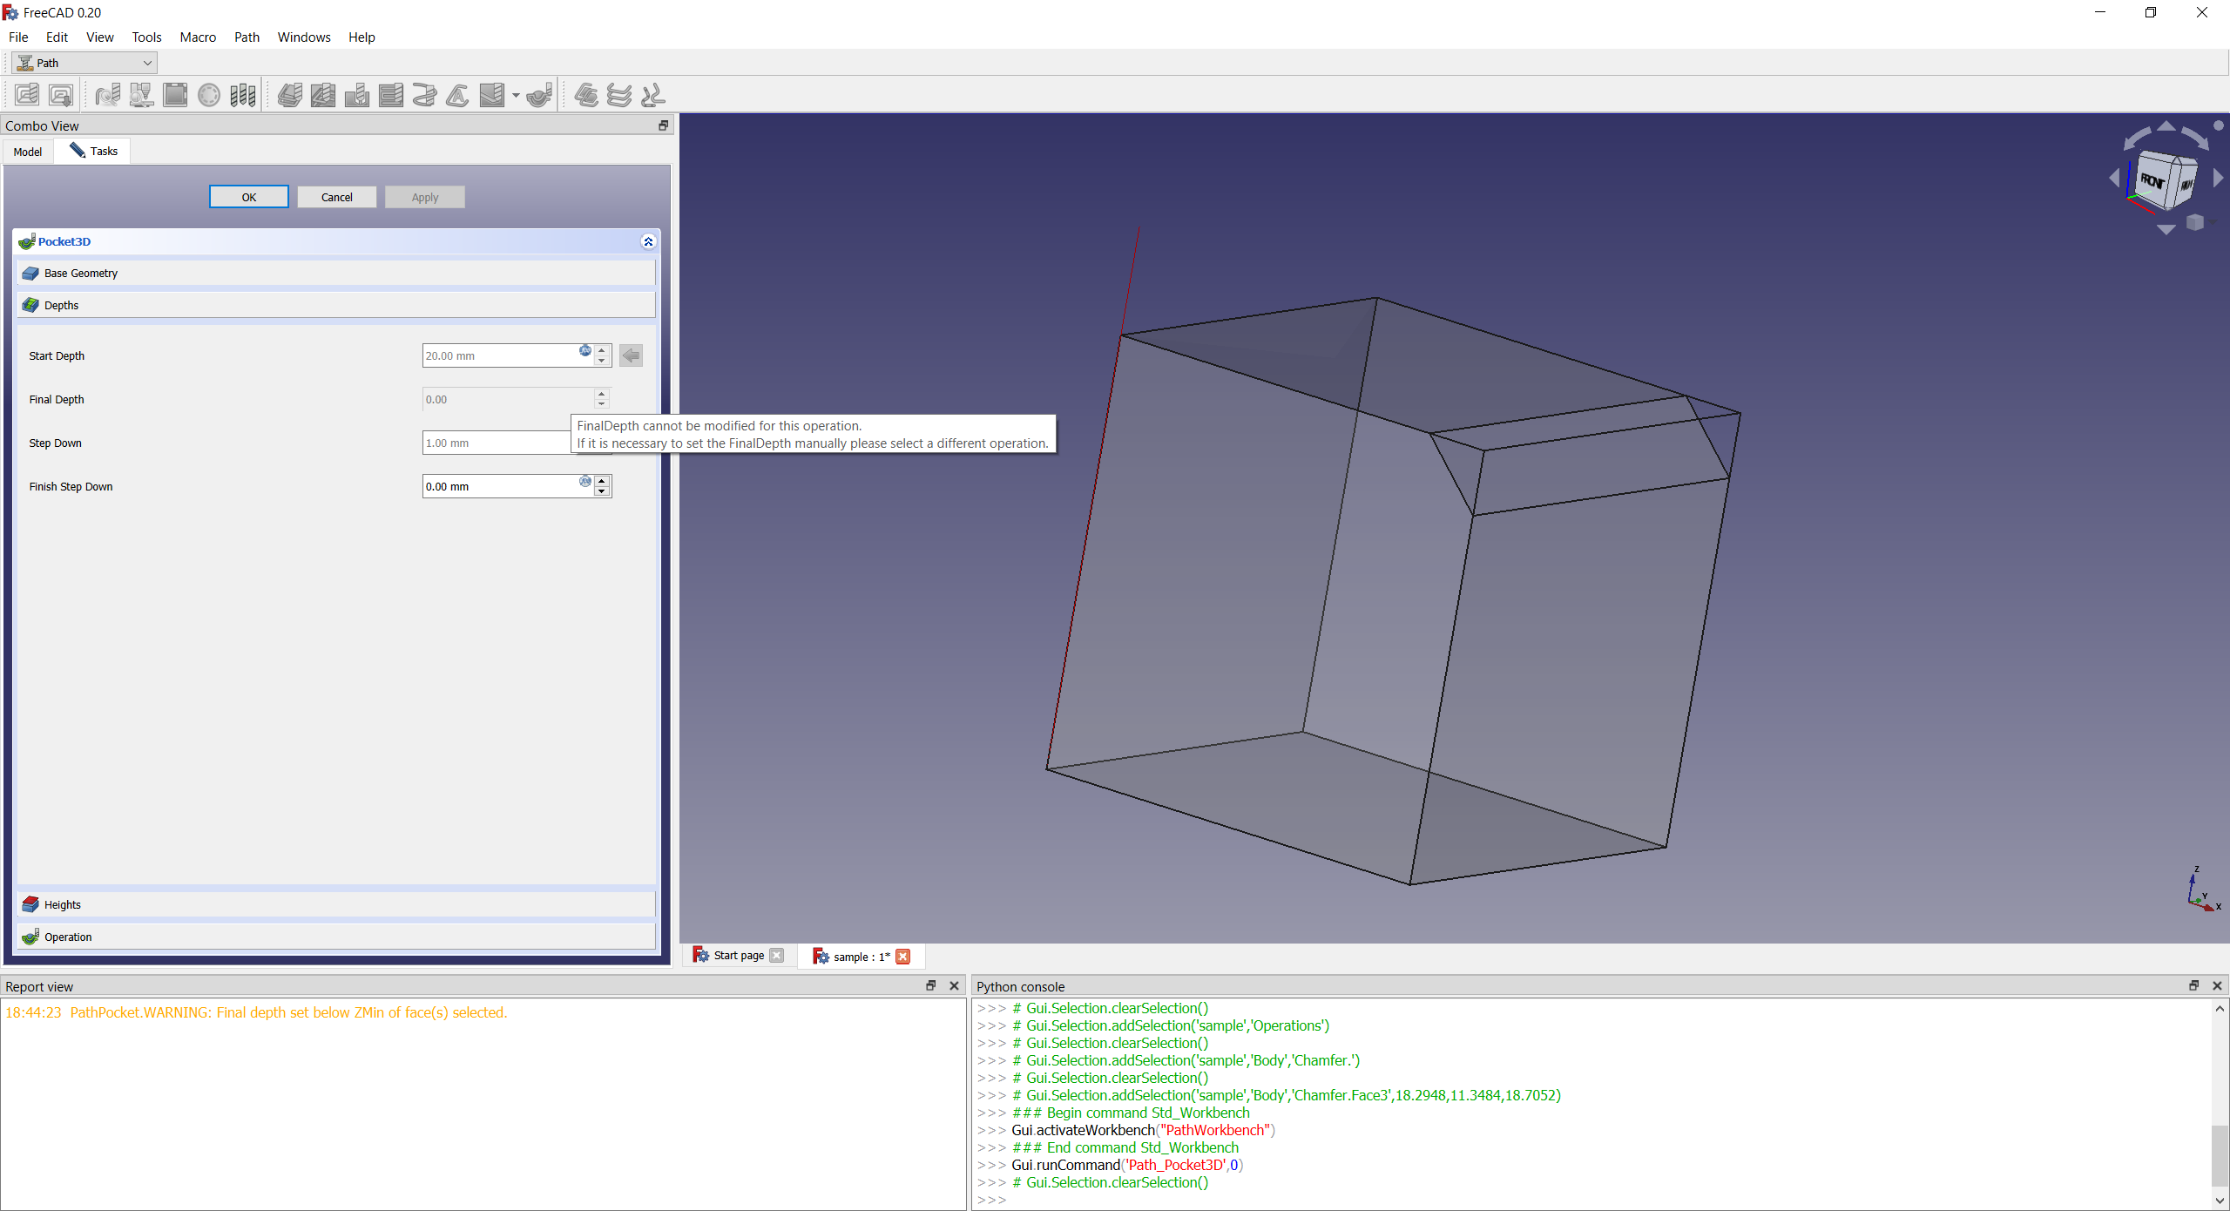Create a new CAM Job
This screenshot has width=2230, height=1211.
tap(26, 94)
